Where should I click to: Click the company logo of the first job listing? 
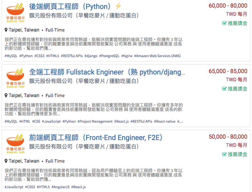[15, 13]
